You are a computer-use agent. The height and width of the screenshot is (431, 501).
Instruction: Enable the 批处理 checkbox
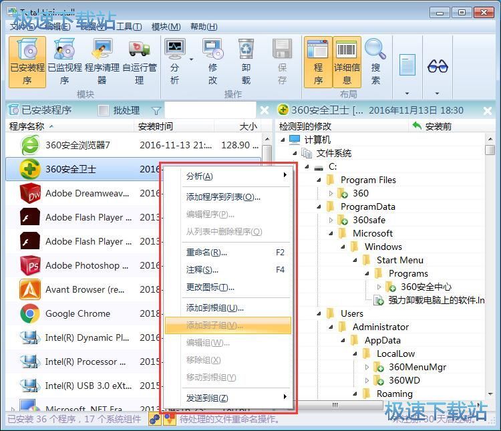pyautogui.click(x=103, y=110)
